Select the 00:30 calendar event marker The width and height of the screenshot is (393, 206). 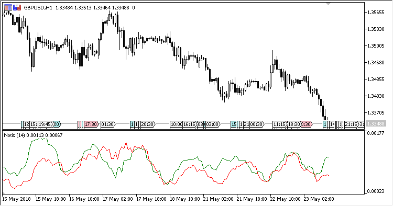[x=257, y=124]
